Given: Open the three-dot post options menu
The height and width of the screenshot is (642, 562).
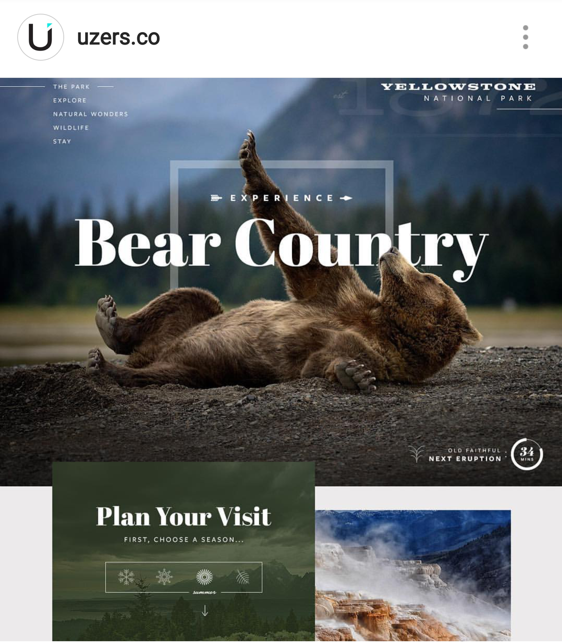Looking at the screenshot, I should (x=525, y=37).
